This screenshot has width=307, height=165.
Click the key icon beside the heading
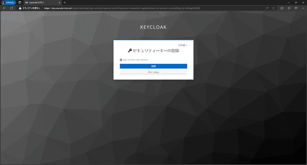pyautogui.click(x=130, y=51)
